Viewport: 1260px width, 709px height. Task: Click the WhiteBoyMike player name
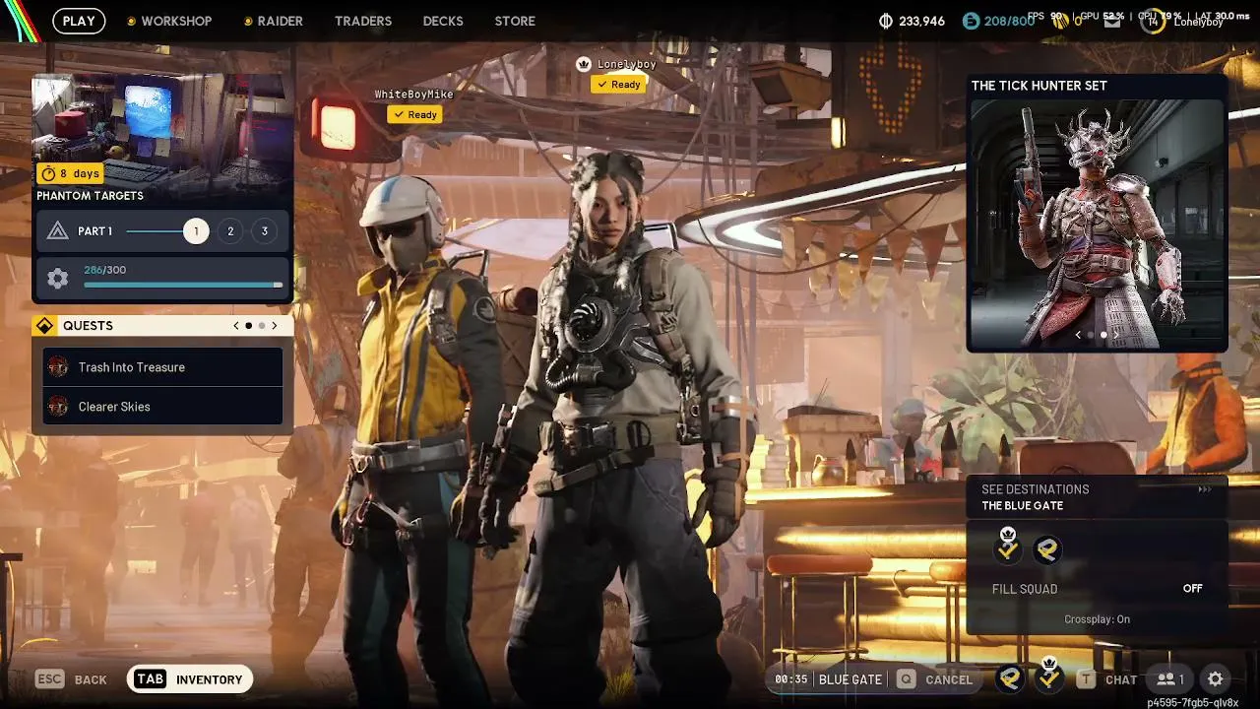point(413,95)
